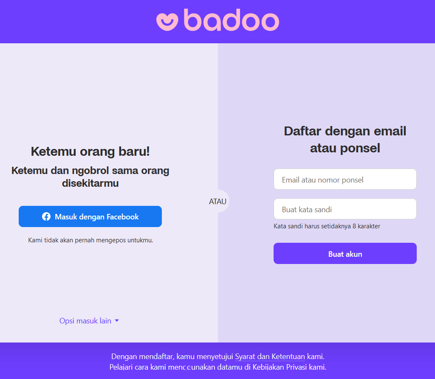Click the heading "Ketemu orang baru!"

pyautogui.click(x=90, y=152)
